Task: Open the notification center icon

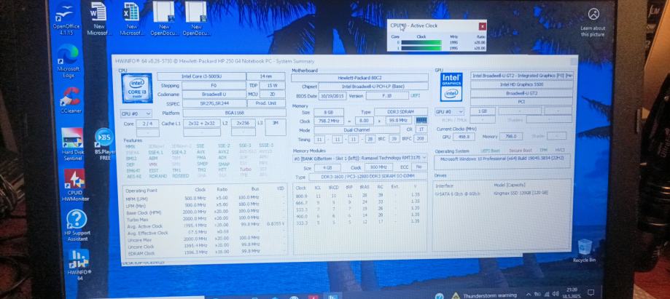Action: (x=591, y=293)
